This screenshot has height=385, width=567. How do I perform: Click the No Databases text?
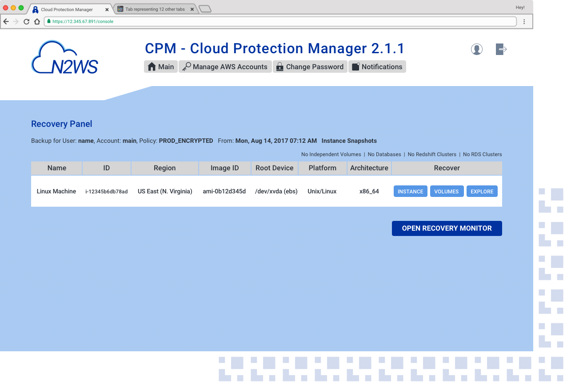click(384, 154)
